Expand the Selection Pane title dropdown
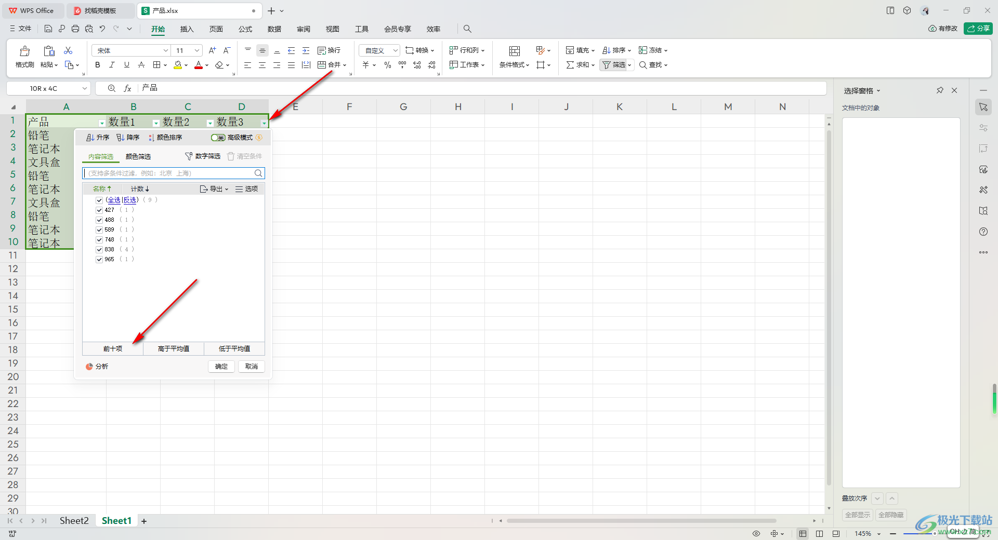 pos(878,91)
